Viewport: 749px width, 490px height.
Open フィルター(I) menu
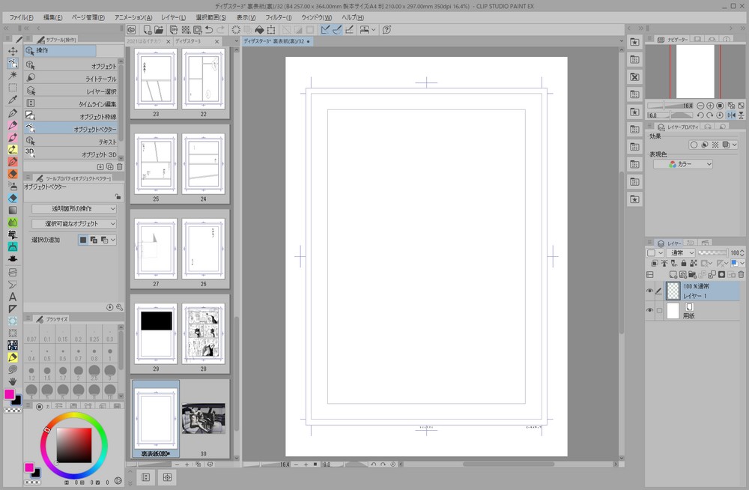tap(279, 17)
